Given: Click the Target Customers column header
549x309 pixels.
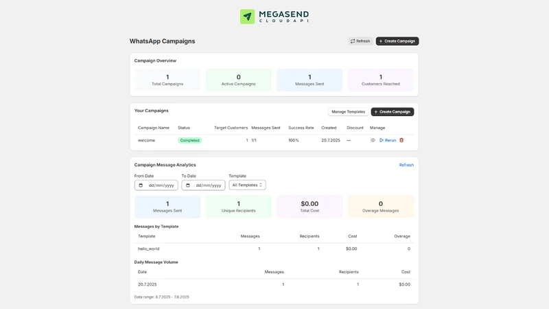Looking at the screenshot, I should click(x=231, y=128).
